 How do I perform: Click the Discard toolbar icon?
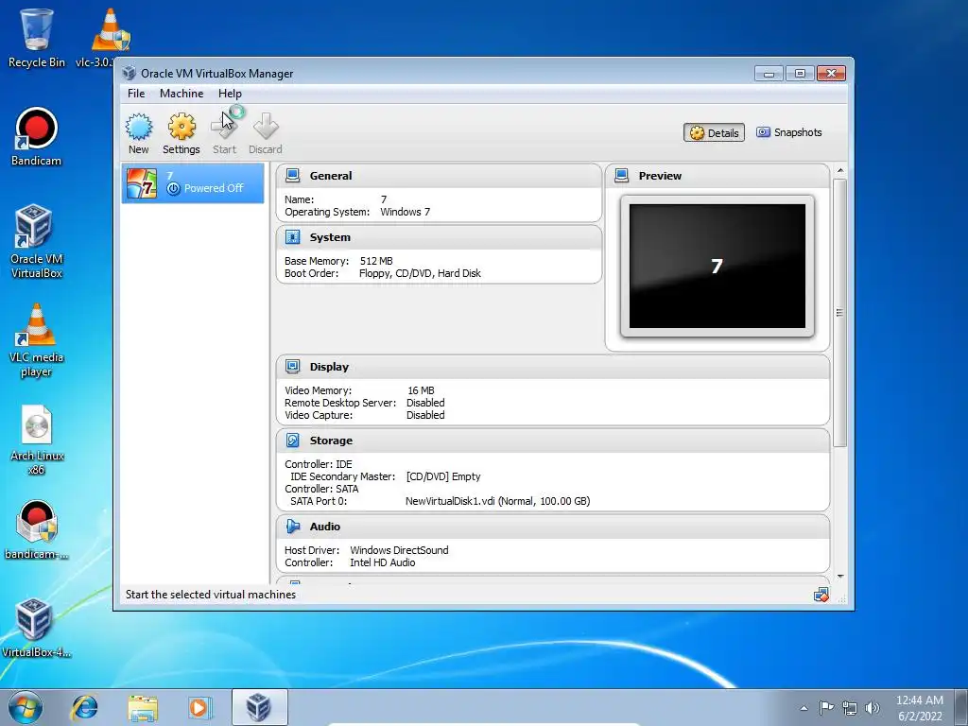pyautogui.click(x=266, y=126)
